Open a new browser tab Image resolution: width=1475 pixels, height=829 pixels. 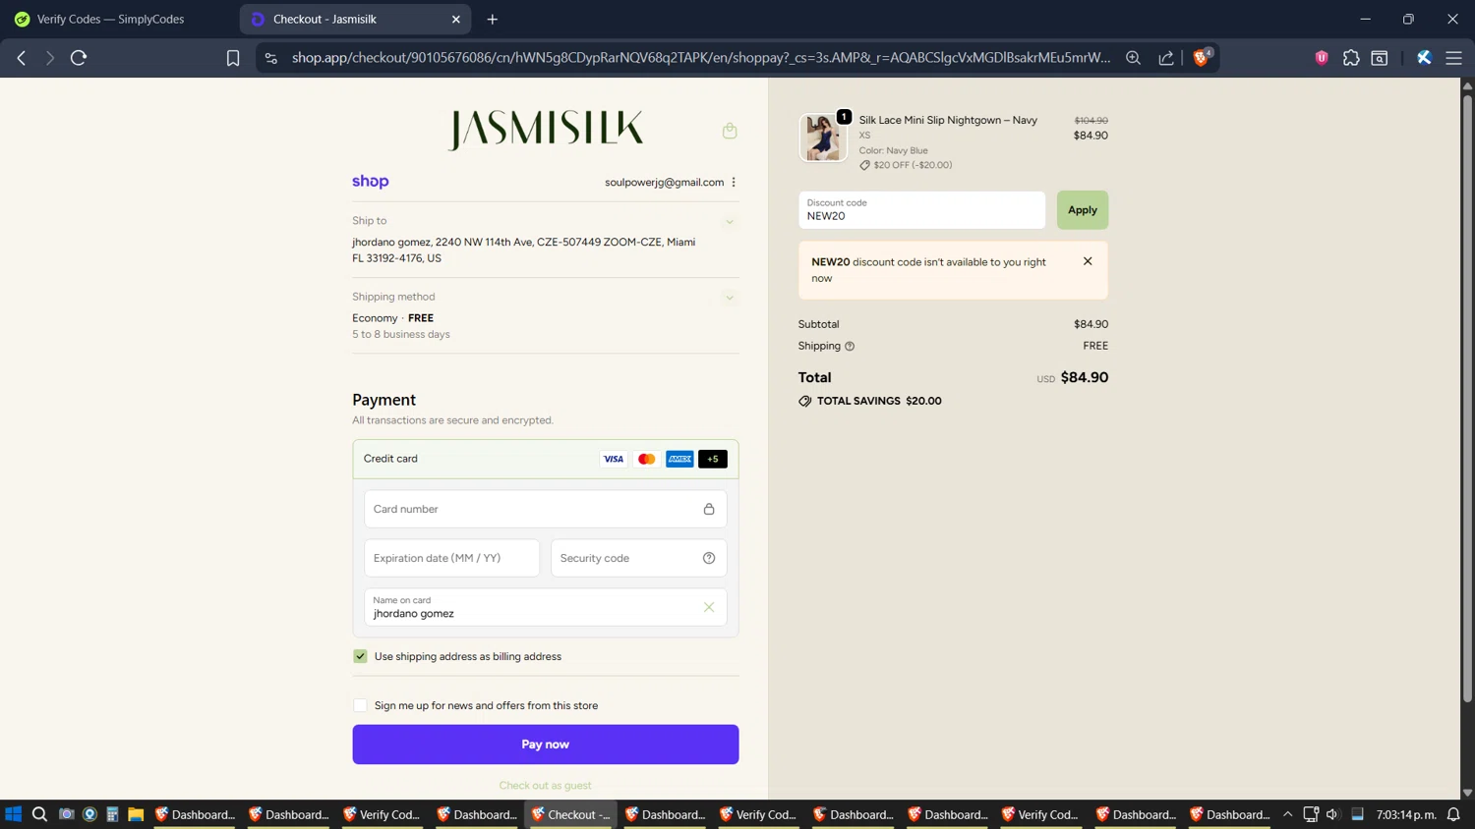pos(493,19)
